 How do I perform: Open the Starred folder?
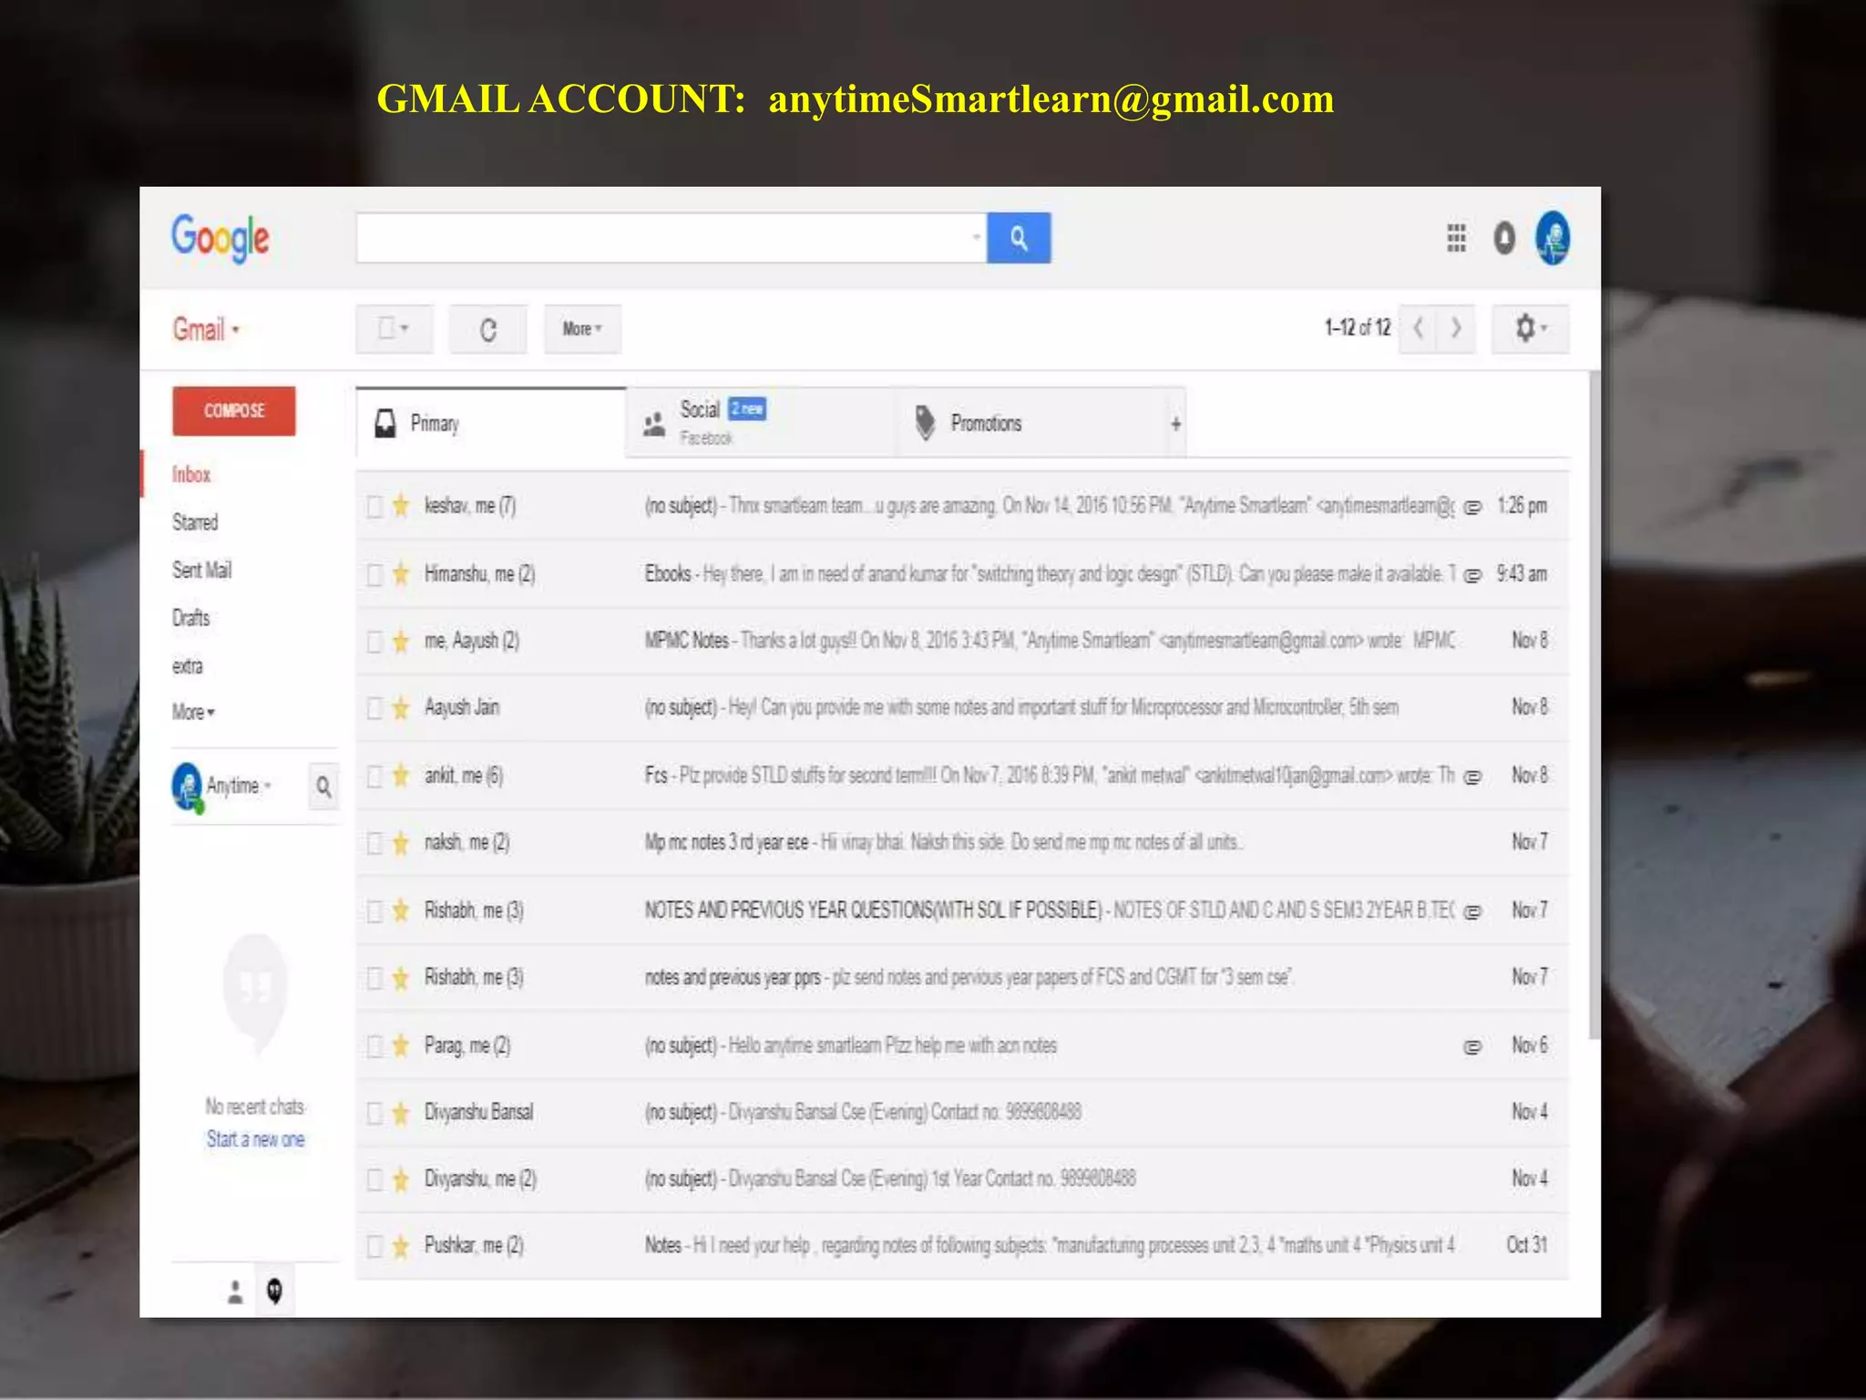195,522
